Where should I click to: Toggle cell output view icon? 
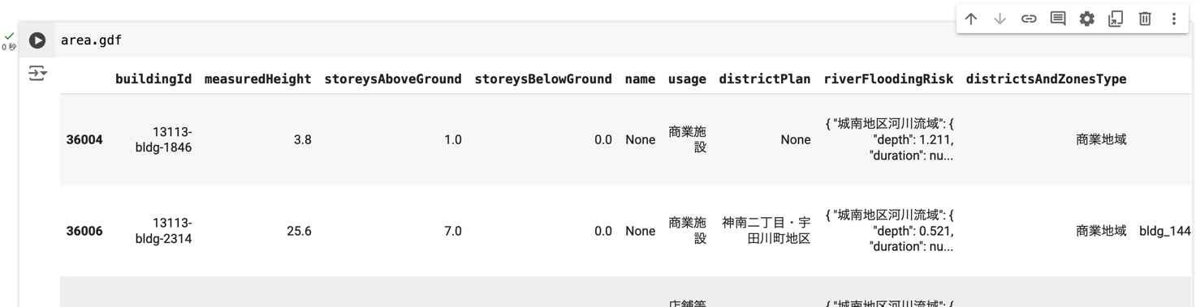pyautogui.click(x=37, y=74)
